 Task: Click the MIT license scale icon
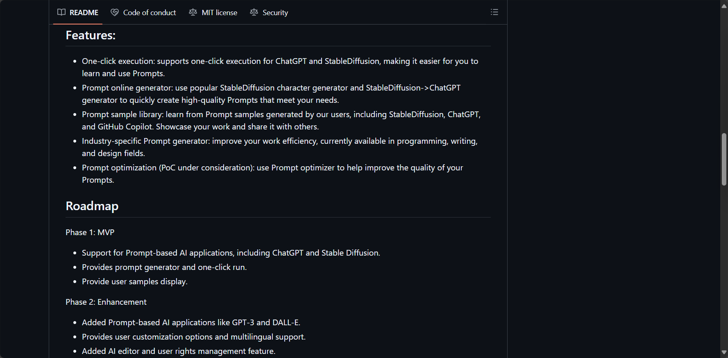tap(193, 12)
